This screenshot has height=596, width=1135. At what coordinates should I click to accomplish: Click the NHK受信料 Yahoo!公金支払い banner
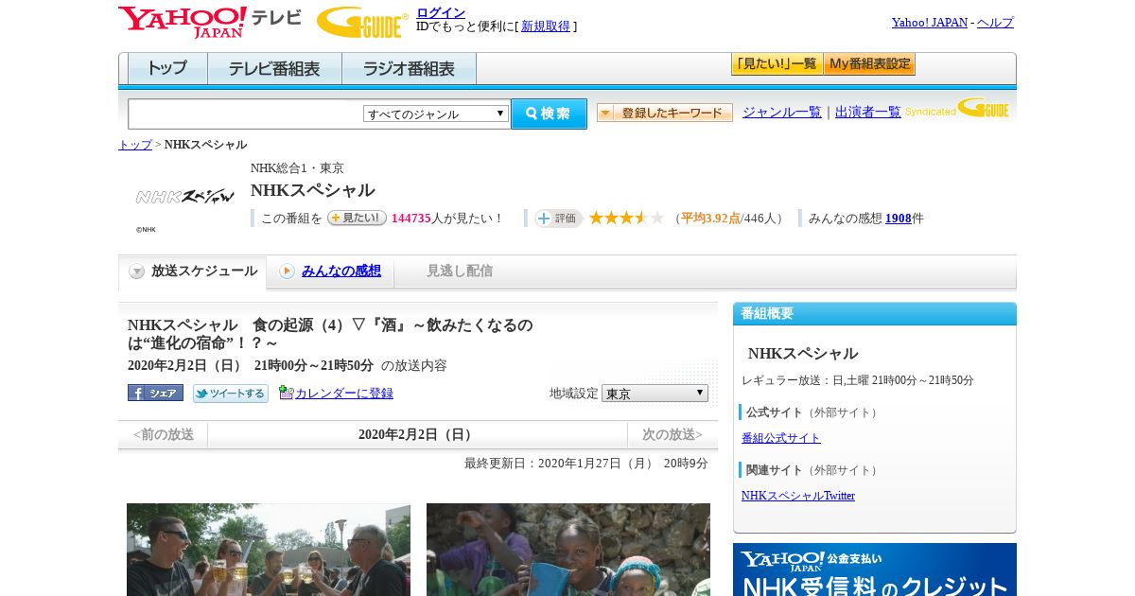[875, 570]
